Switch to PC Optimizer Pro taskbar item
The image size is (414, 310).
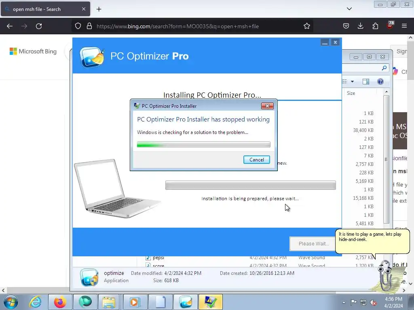click(x=185, y=302)
